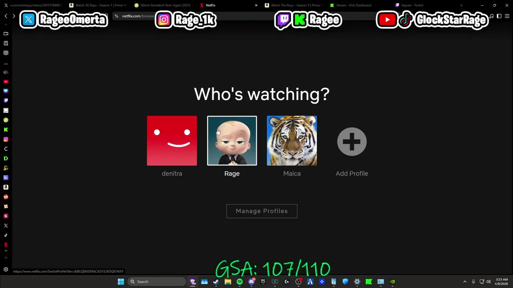Click the Manage Profiles button
This screenshot has height=288, width=513.
tap(262, 211)
